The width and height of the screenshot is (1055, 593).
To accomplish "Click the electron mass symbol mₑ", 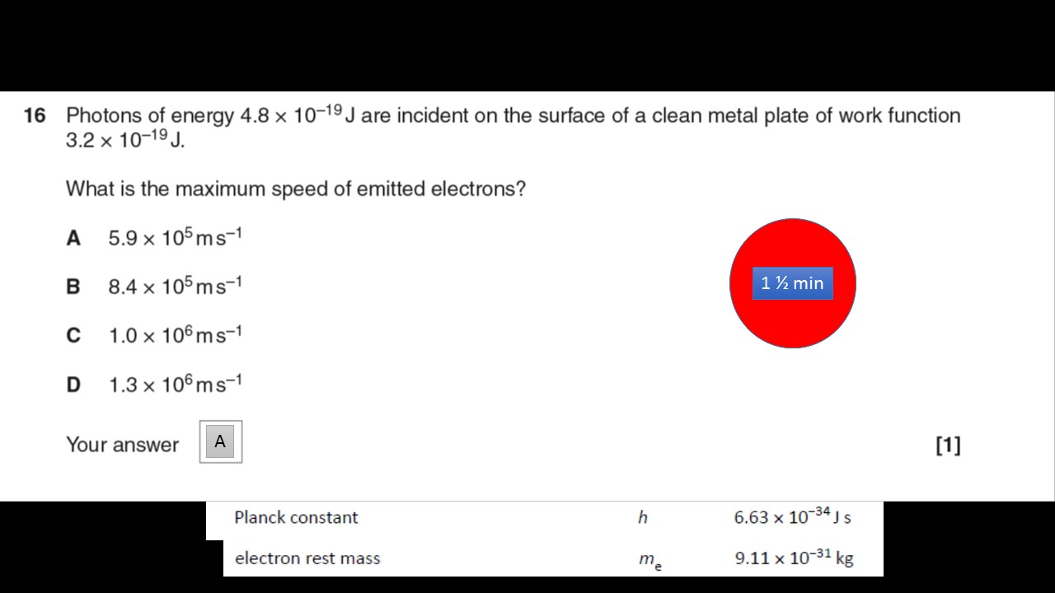I will 650,561.
